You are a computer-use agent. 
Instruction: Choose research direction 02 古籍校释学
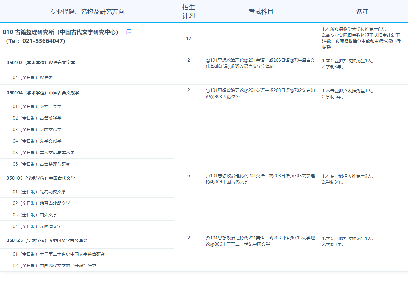pos(37,118)
